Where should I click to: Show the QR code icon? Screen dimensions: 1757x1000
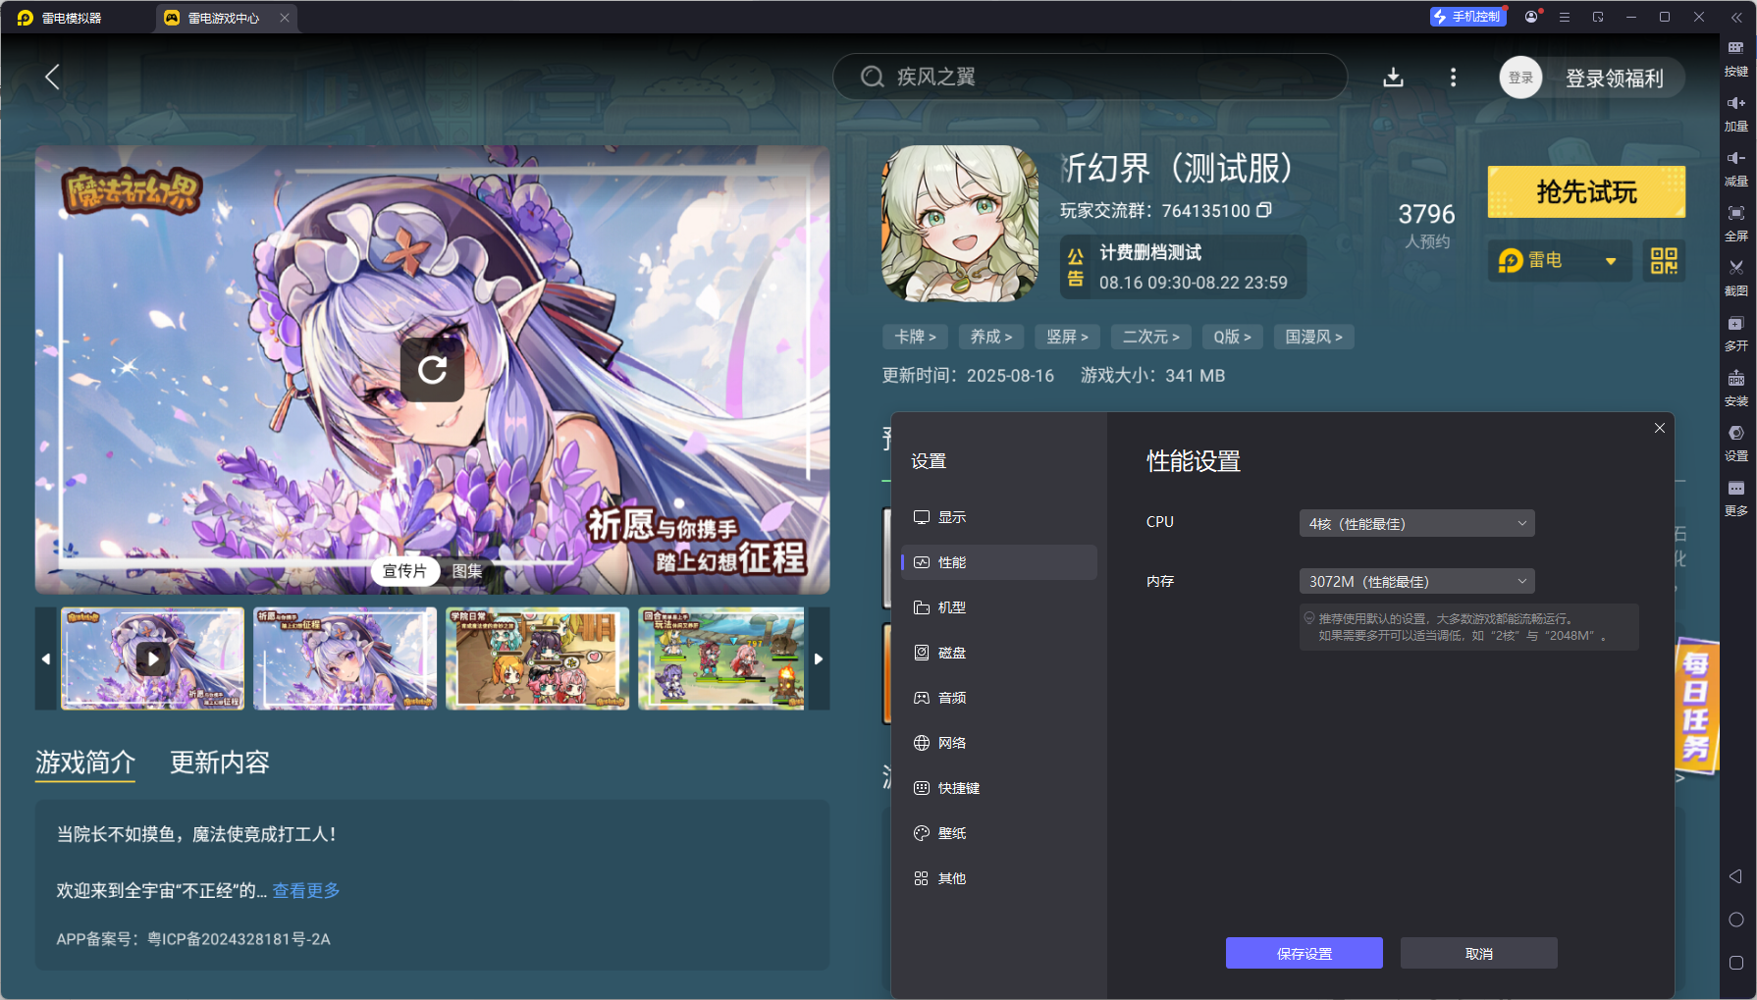pyautogui.click(x=1664, y=260)
